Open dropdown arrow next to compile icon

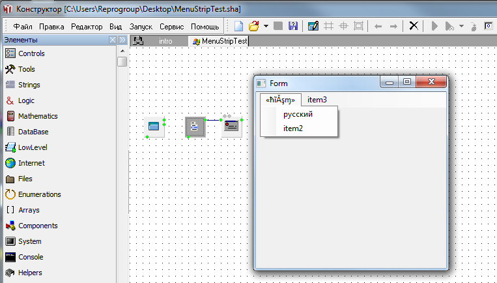tap(461, 27)
